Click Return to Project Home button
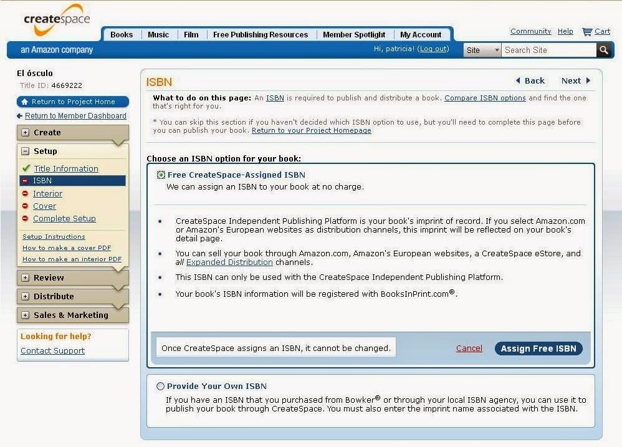The image size is (622, 447). click(73, 102)
